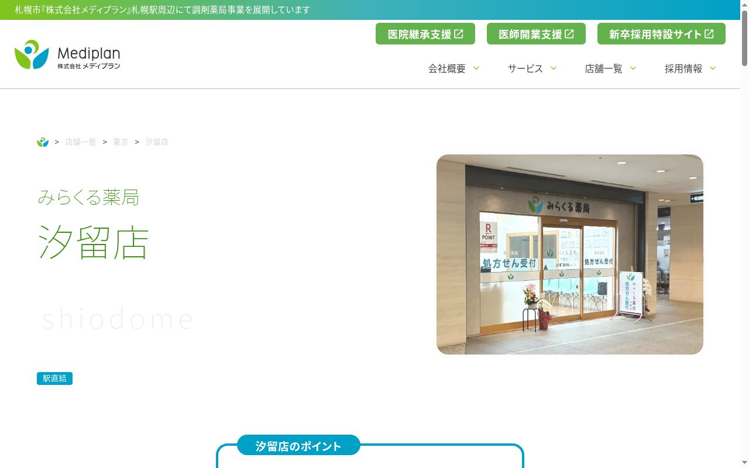The width and height of the screenshot is (749, 468).
Task: Expand chevron next to 店舗一覧 in navigation
Action: 633,68
